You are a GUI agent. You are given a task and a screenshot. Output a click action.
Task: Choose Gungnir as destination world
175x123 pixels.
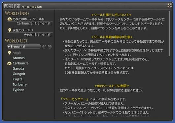click(x=19, y=74)
